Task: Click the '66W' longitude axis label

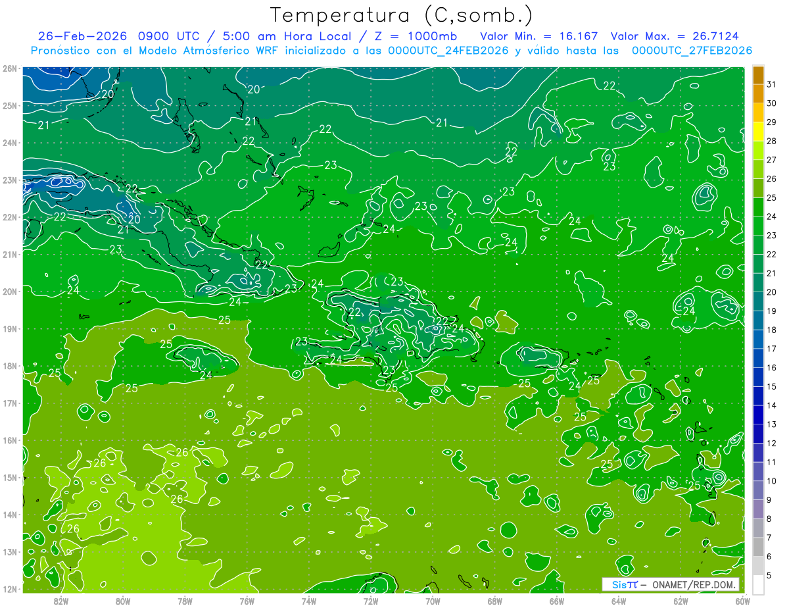Action: (557, 601)
